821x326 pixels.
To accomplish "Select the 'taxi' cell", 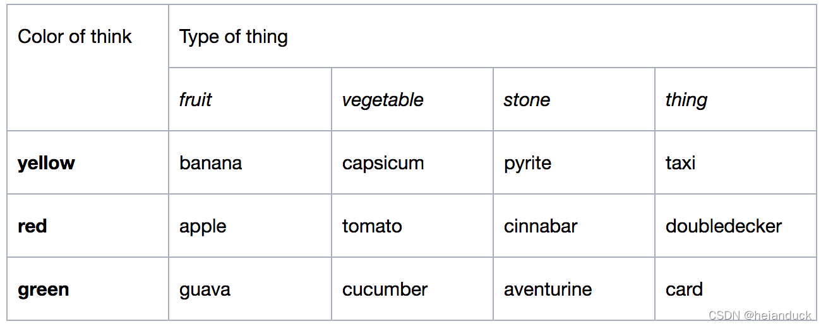I will (x=736, y=162).
